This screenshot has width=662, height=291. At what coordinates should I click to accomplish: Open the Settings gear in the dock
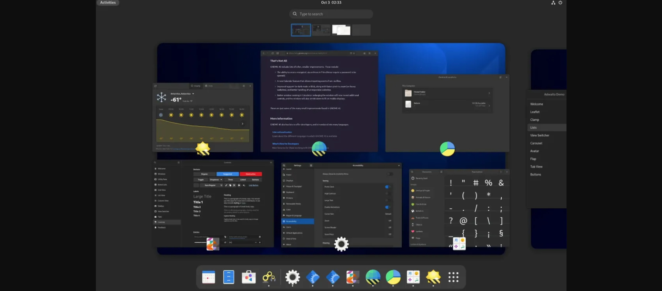[x=293, y=277]
